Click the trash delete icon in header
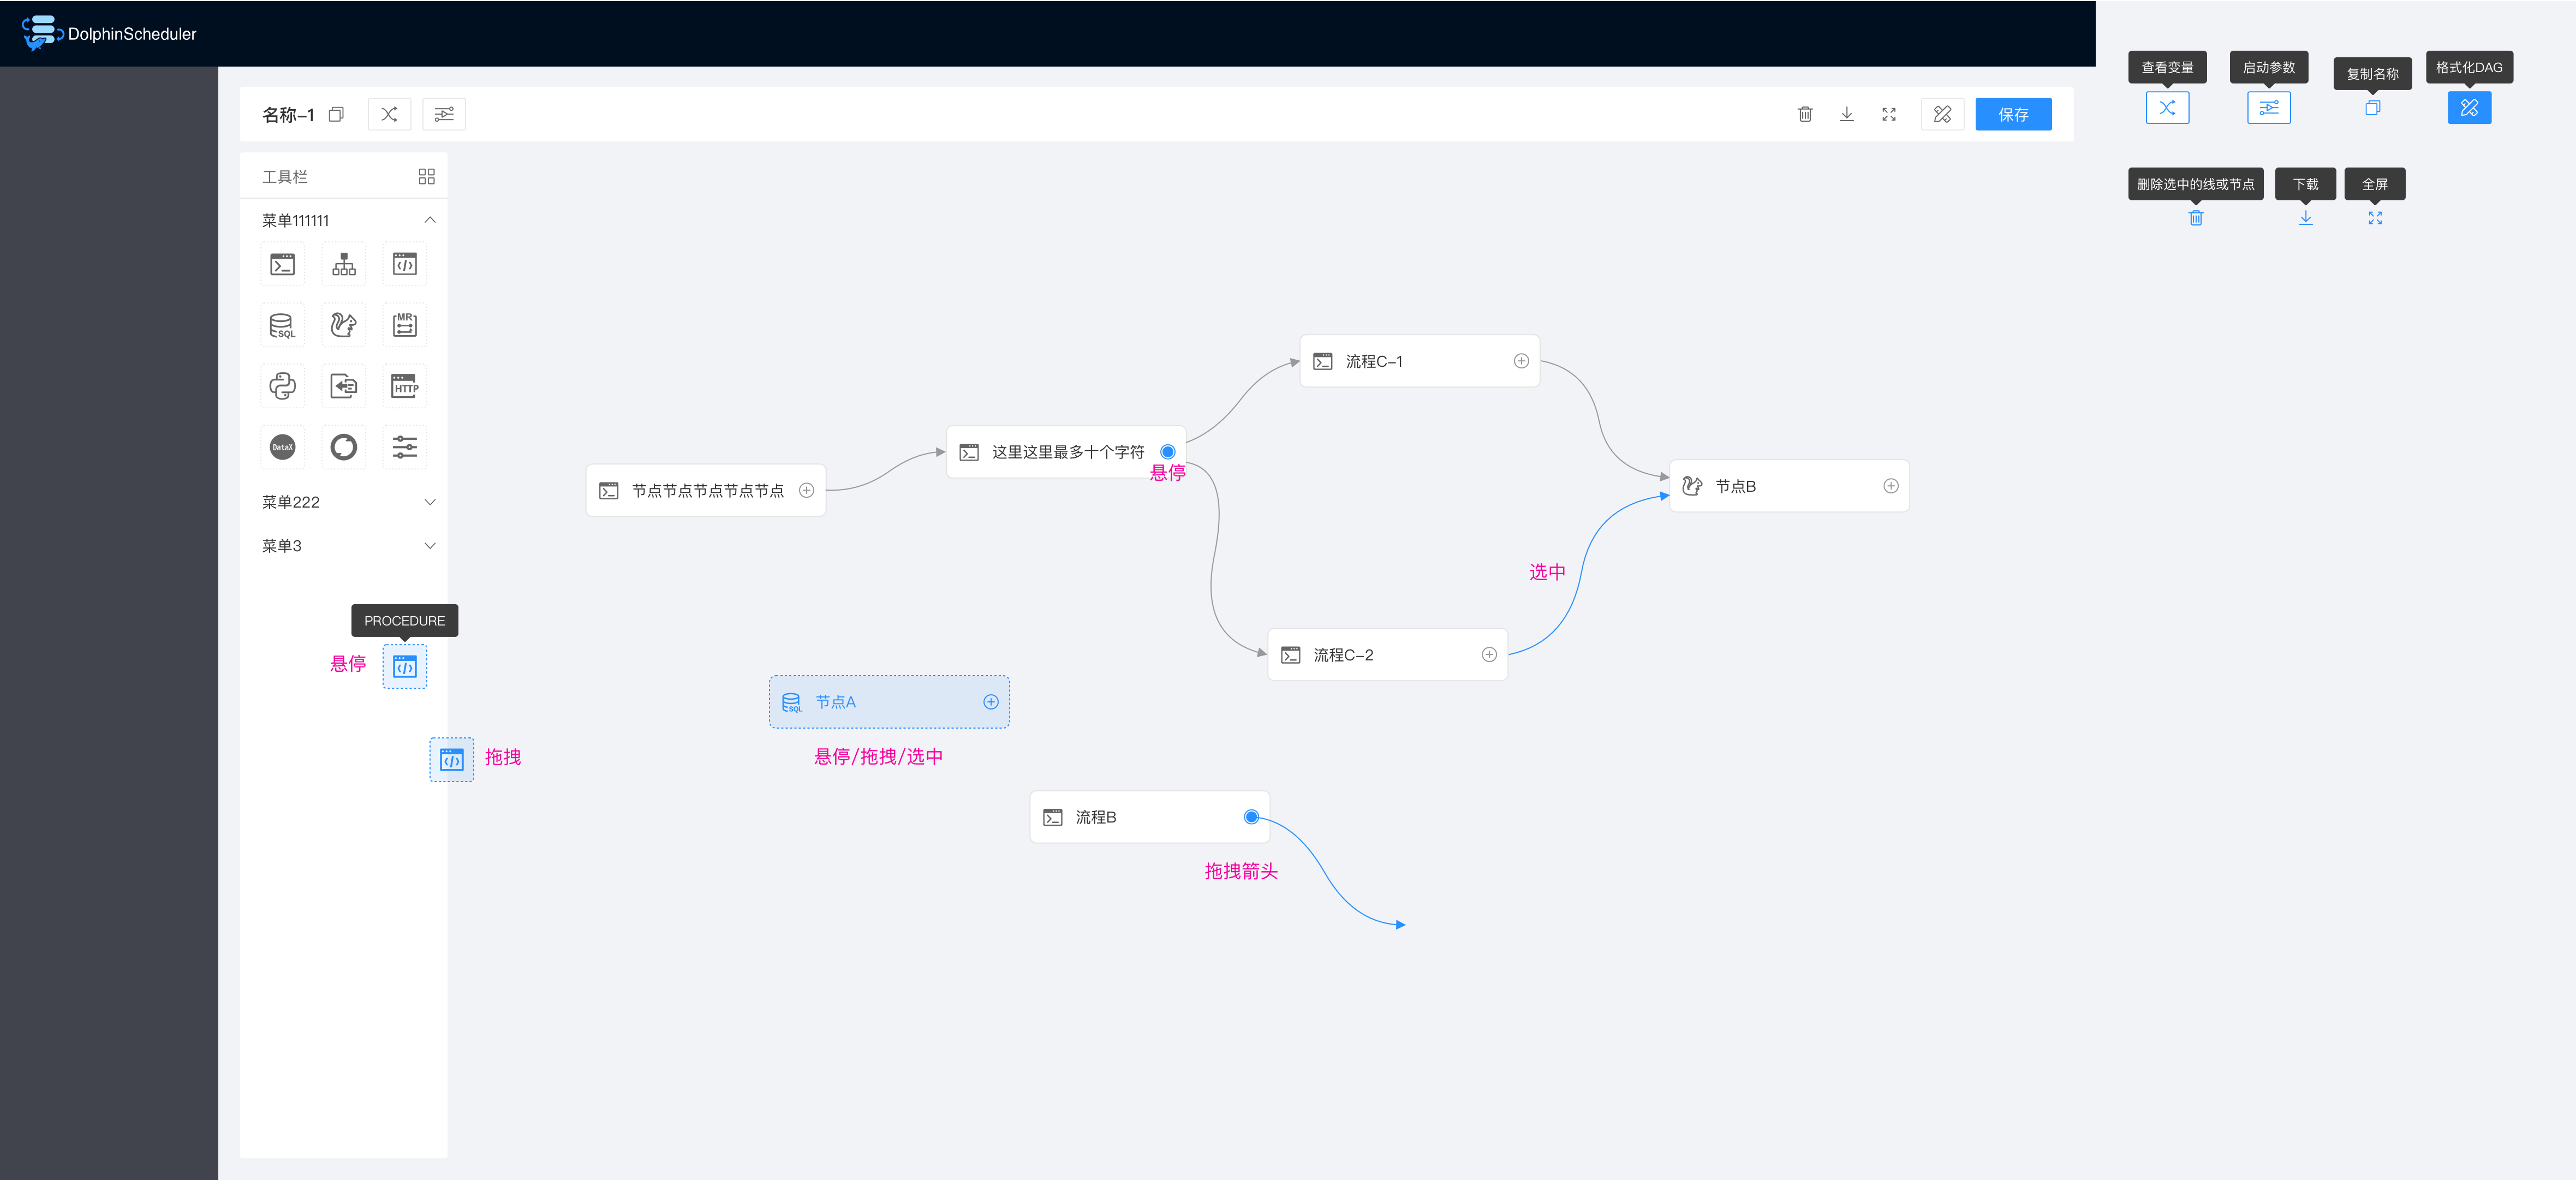 pos(1805,114)
